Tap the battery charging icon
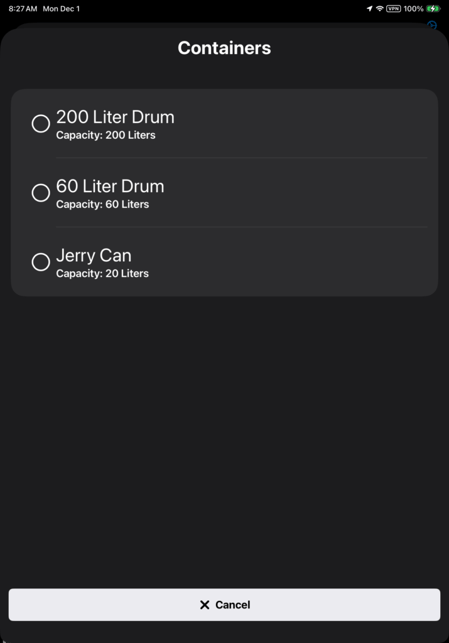The height and width of the screenshot is (643, 449). [x=433, y=9]
